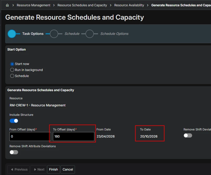Enable the Remove Shift Deviations toggle

188,135
